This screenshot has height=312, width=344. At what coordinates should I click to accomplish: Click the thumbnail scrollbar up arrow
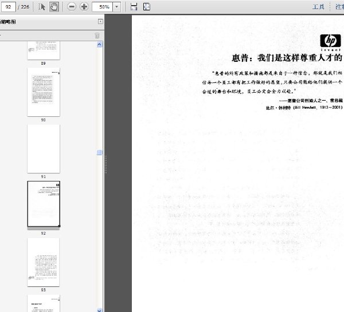[x=99, y=45]
